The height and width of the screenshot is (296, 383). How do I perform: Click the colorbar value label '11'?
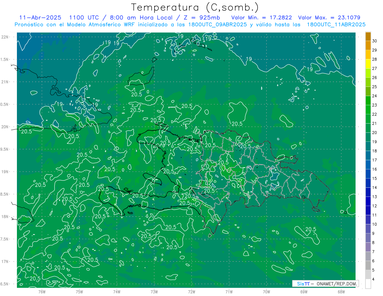375,215
